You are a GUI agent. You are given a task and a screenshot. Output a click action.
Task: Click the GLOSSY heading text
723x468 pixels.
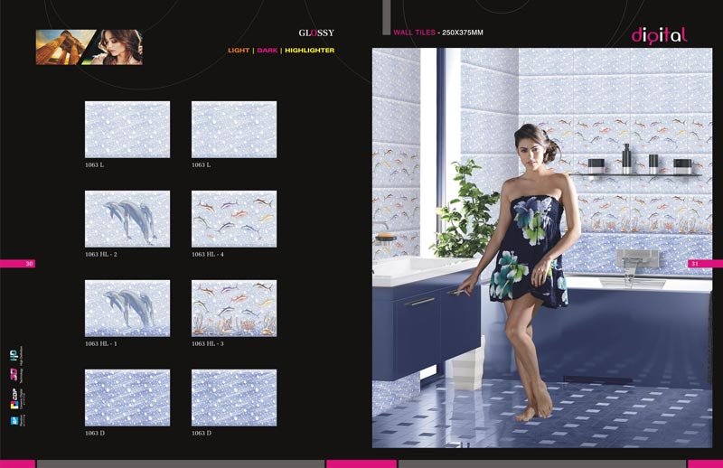316,33
